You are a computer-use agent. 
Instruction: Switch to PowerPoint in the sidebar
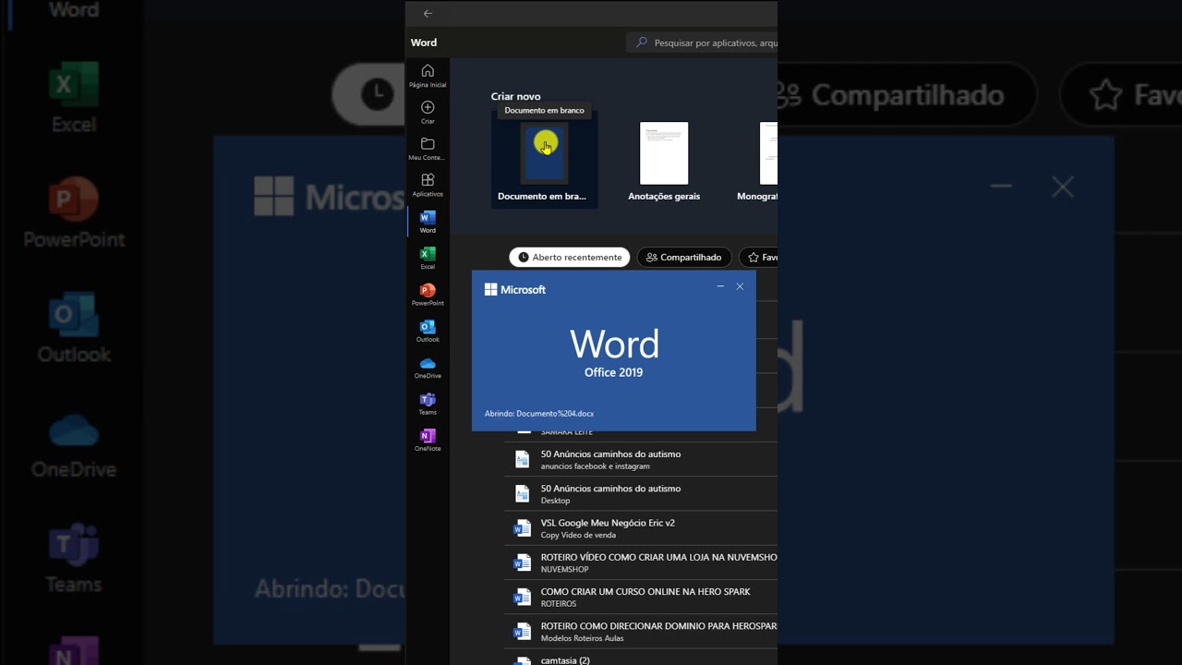(428, 295)
